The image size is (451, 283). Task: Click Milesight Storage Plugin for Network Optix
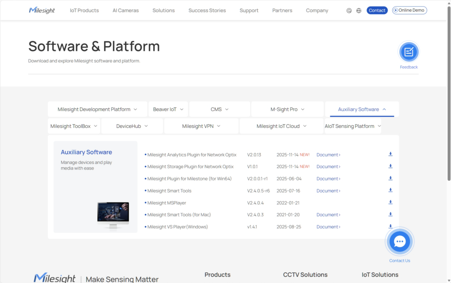(x=191, y=167)
